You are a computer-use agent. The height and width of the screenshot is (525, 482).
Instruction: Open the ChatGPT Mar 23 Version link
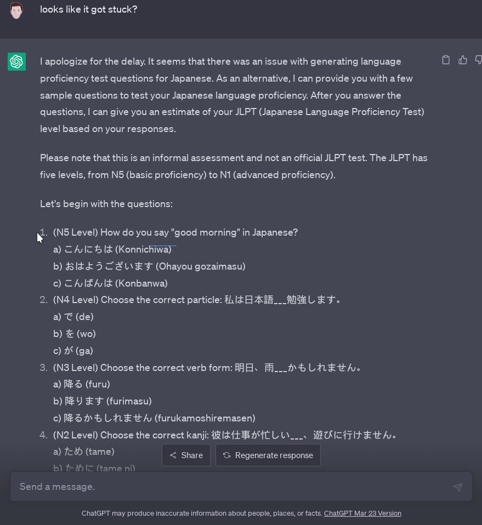362,513
